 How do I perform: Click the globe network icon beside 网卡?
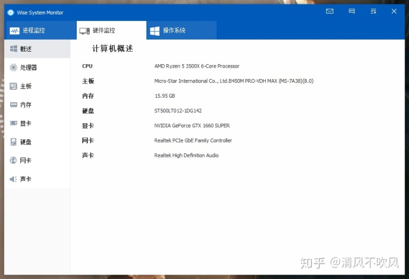tap(13, 160)
